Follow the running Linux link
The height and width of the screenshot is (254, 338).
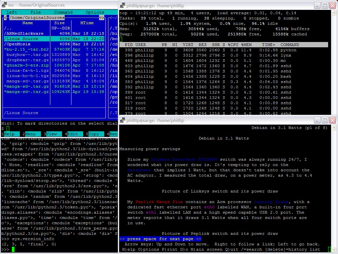coord(271,202)
